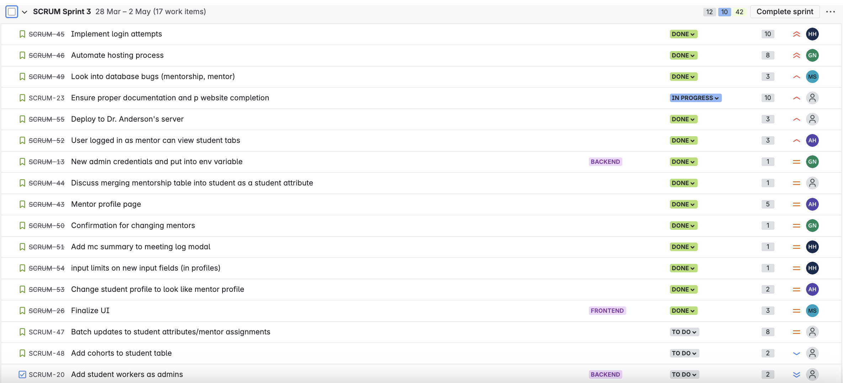The image size is (843, 383).
Task: Click high priority icon on Deploy to Dr. Anderson's server
Action: point(796,119)
